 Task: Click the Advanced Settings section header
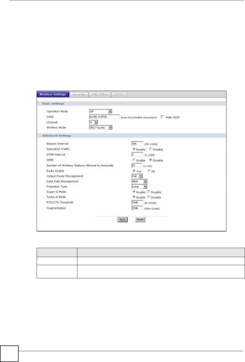pyautogui.click(x=57, y=136)
